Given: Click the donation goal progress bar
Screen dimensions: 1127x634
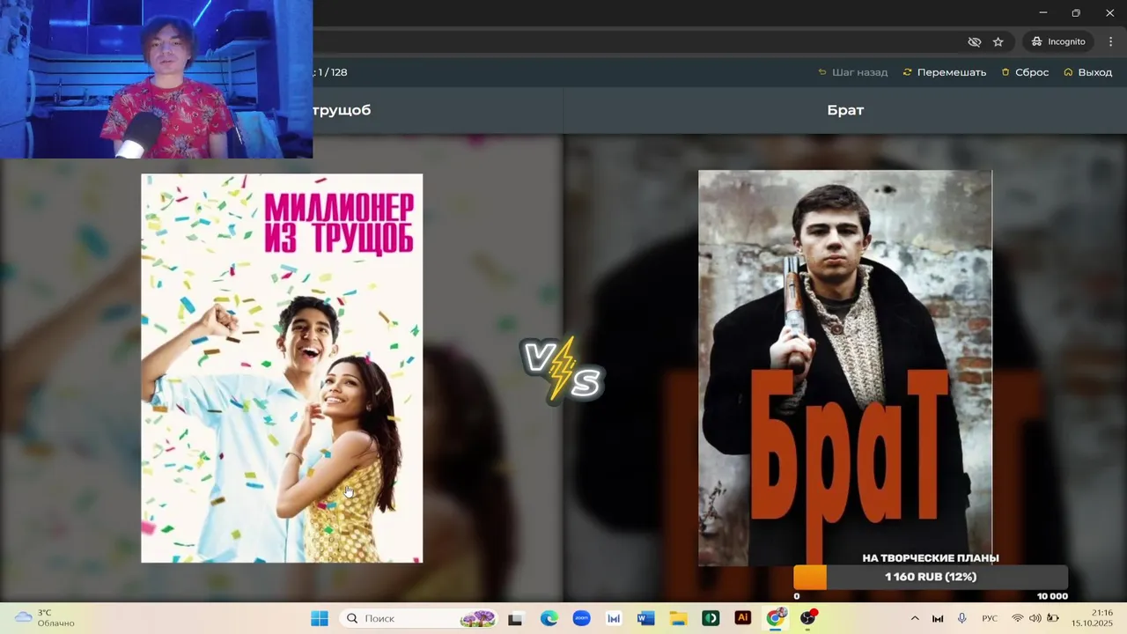Looking at the screenshot, I should click(x=931, y=577).
